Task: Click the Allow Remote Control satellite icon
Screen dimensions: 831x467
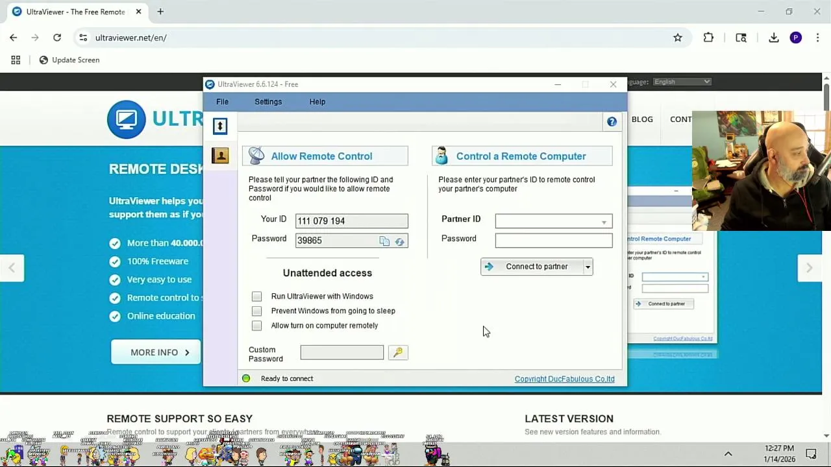Action: coord(256,156)
